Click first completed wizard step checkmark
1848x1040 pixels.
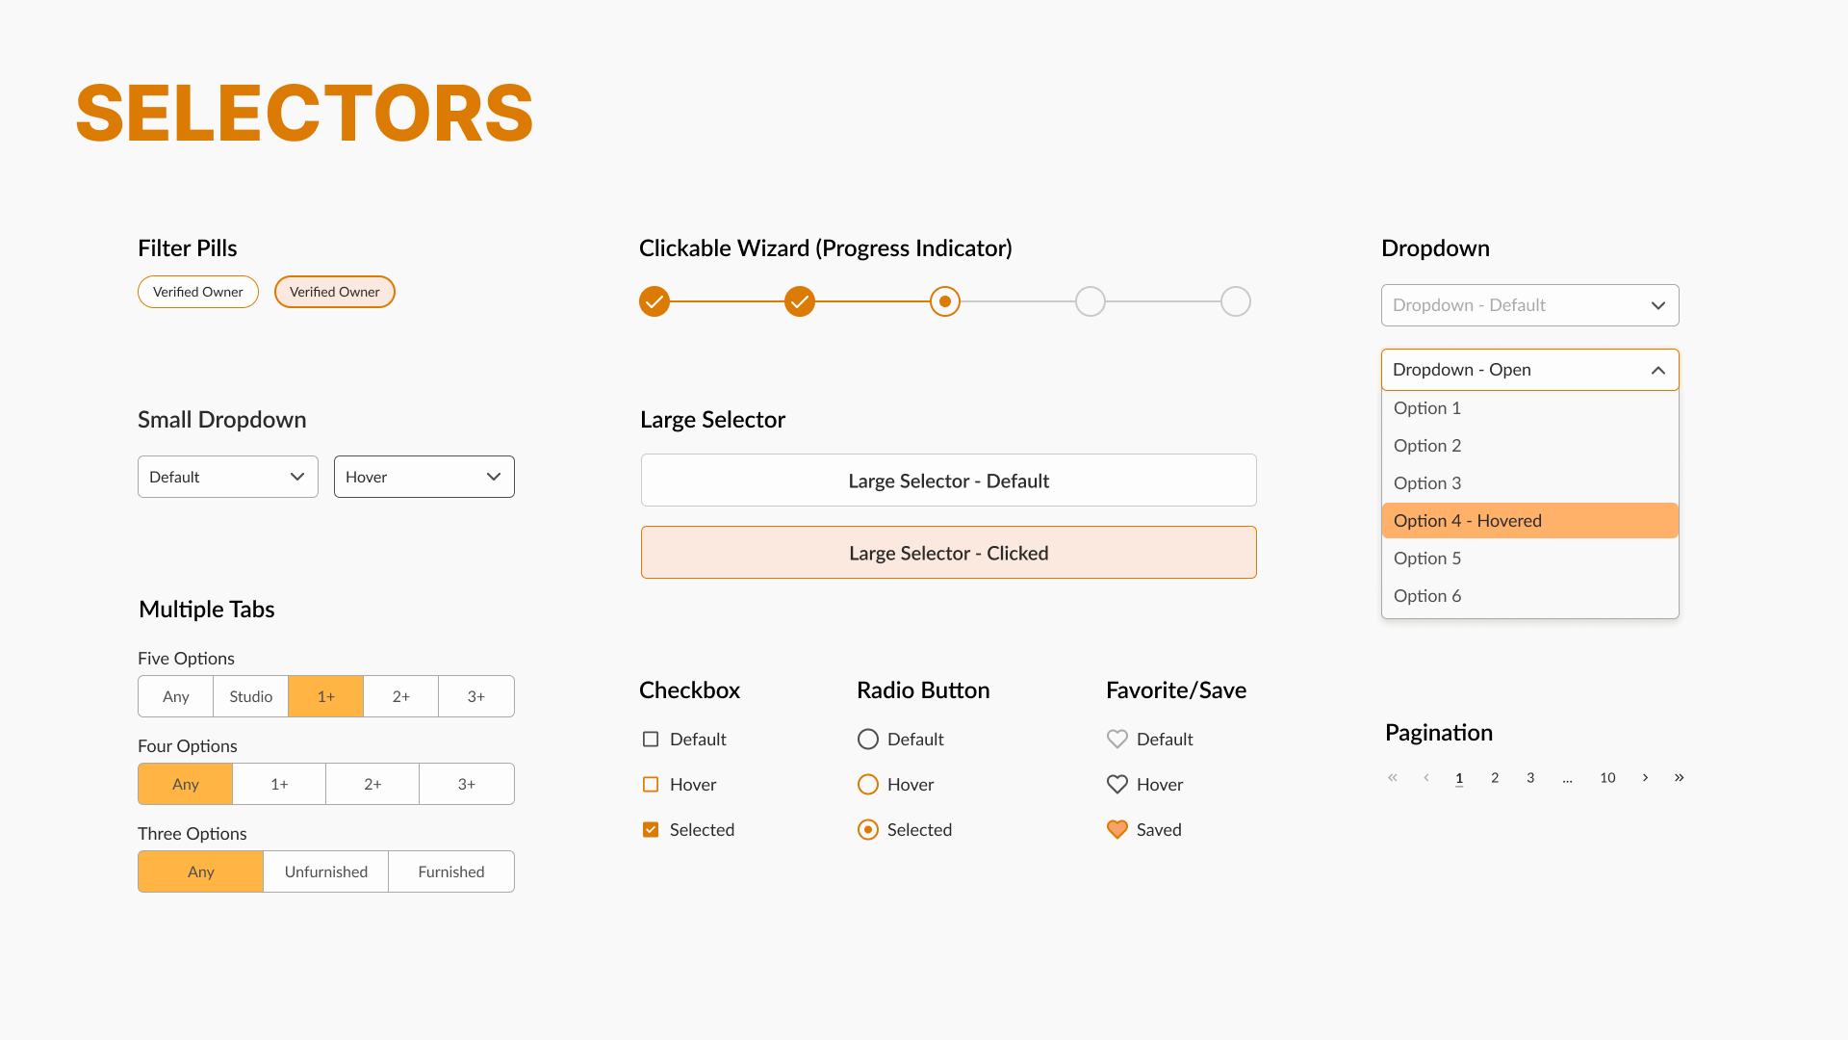[x=654, y=301]
